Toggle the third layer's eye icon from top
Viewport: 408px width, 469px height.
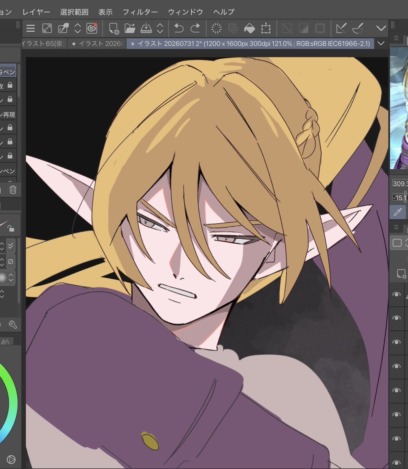pyautogui.click(x=396, y=342)
